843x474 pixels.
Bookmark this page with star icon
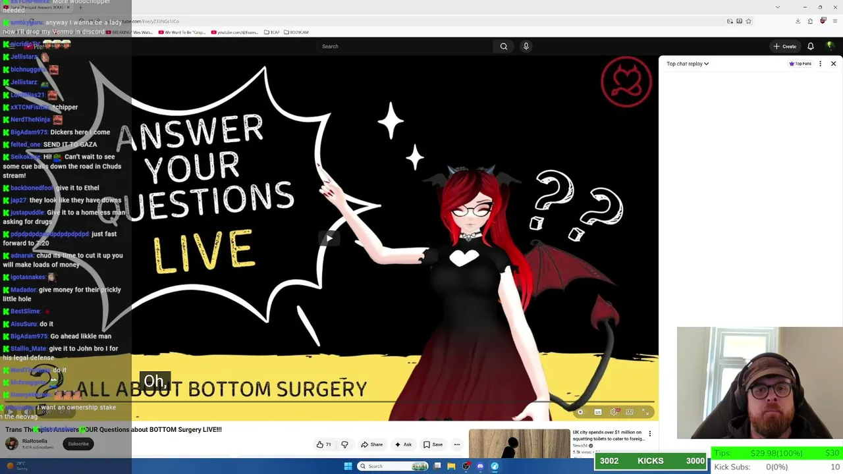coord(749,21)
